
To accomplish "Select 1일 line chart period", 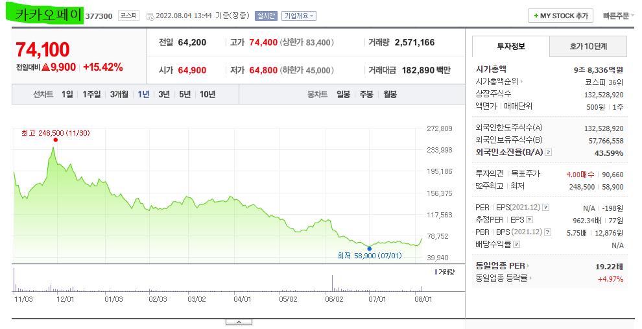I will [x=67, y=95].
